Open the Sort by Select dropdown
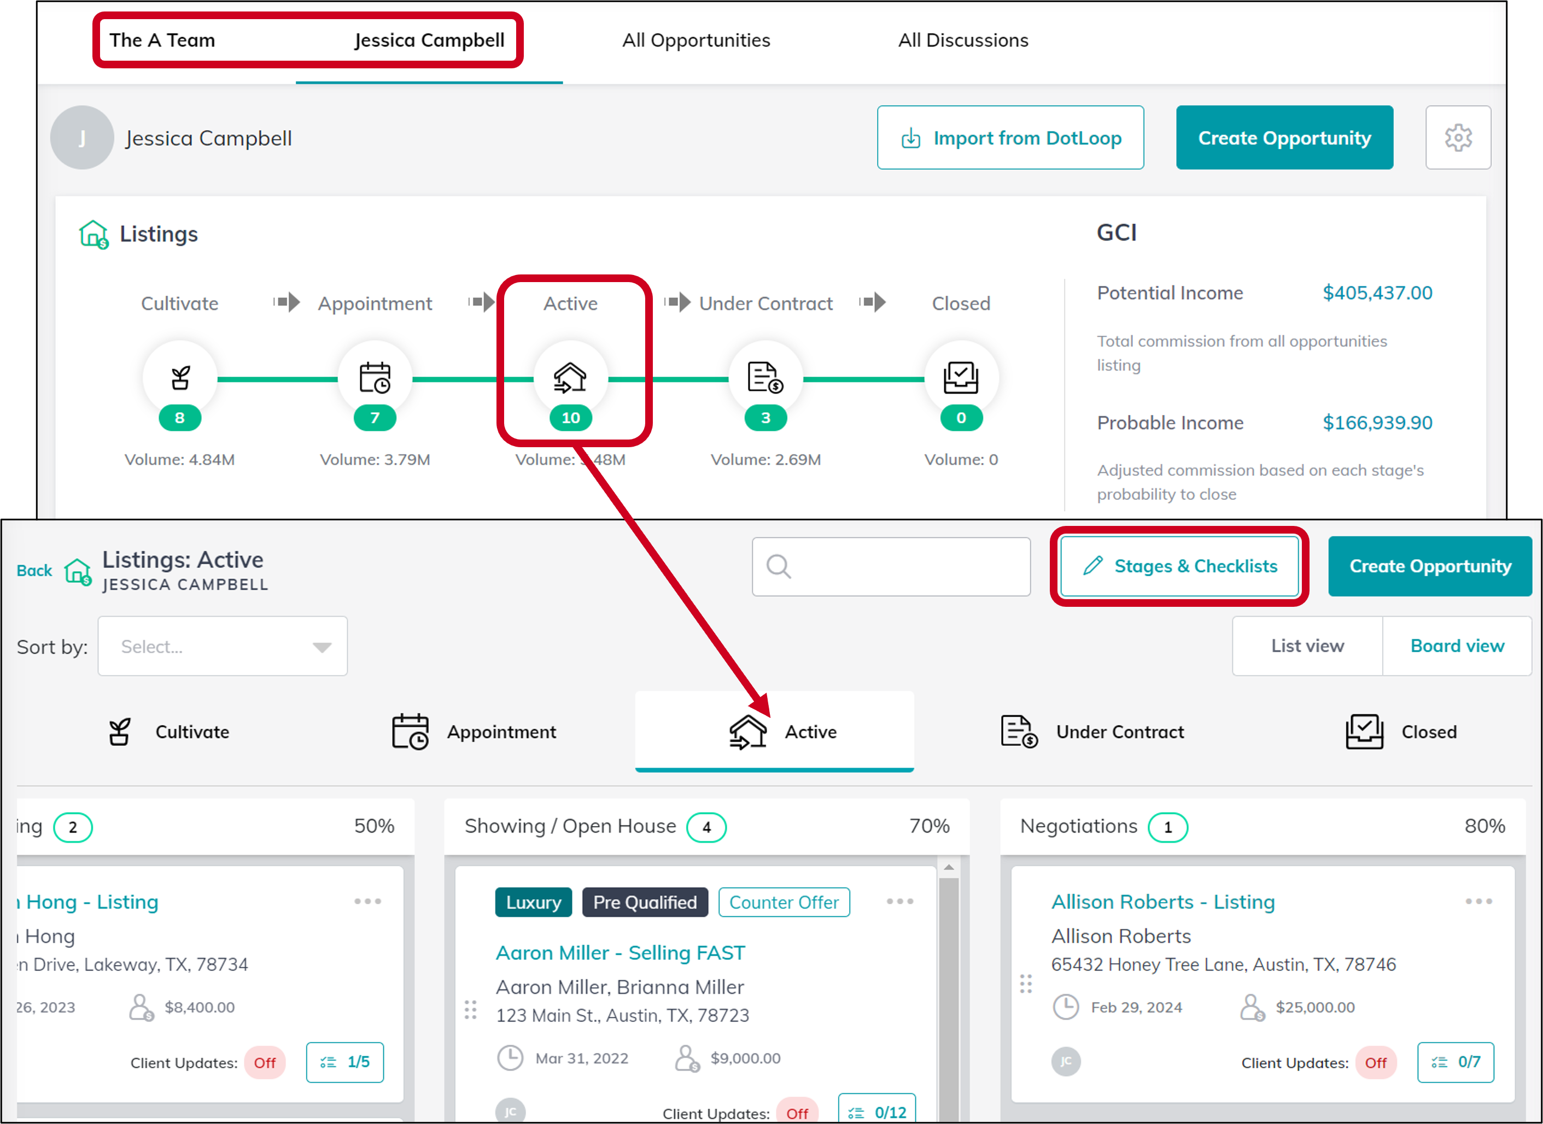The width and height of the screenshot is (1543, 1124). click(223, 646)
